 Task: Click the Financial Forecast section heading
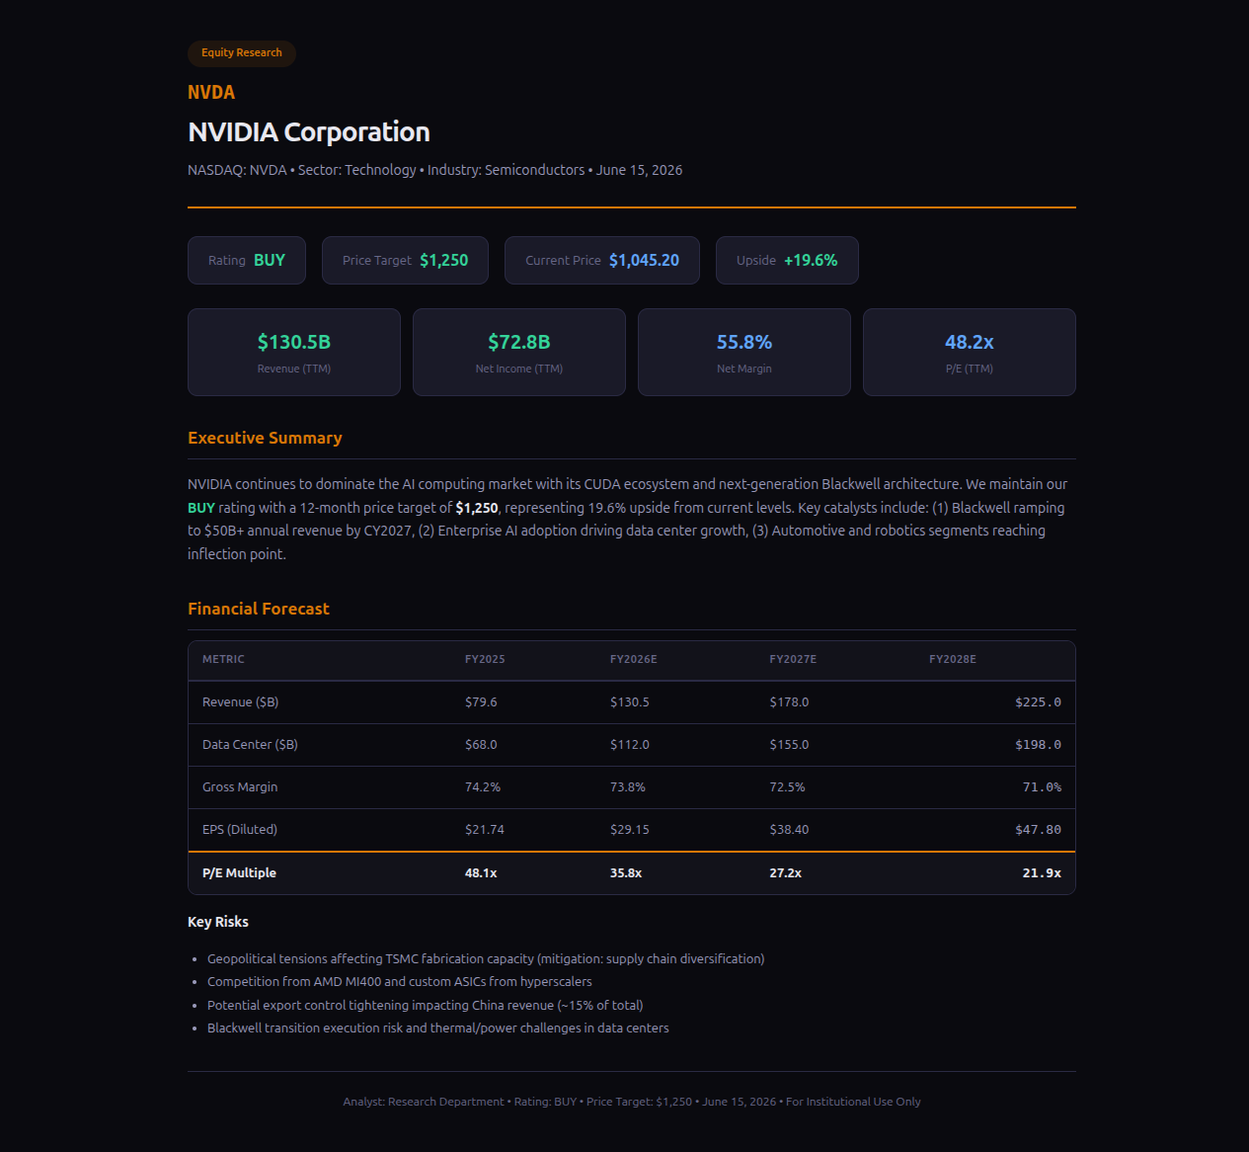pyautogui.click(x=259, y=609)
